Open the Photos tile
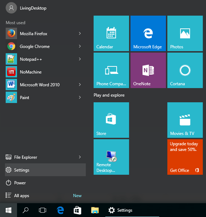 (185, 33)
